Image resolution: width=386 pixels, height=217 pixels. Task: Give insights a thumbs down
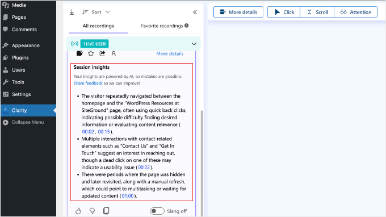92,211
